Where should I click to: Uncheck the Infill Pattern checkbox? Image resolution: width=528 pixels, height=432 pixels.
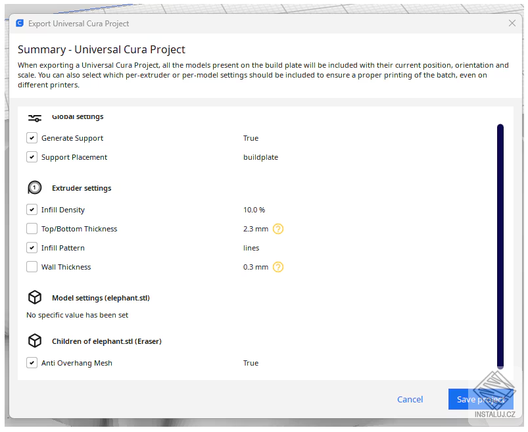pos(32,248)
